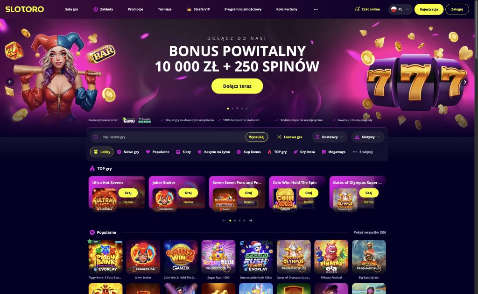This screenshot has width=478, height=294.
Task: Open the PL language dropdown
Action: click(x=400, y=9)
